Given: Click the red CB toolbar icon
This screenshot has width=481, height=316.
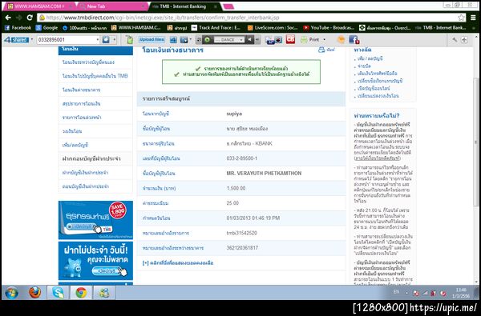Looking at the screenshot, I should coord(290,39).
